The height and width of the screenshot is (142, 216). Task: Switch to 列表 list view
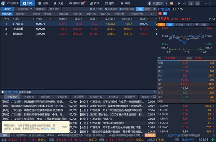click(x=140, y=9)
